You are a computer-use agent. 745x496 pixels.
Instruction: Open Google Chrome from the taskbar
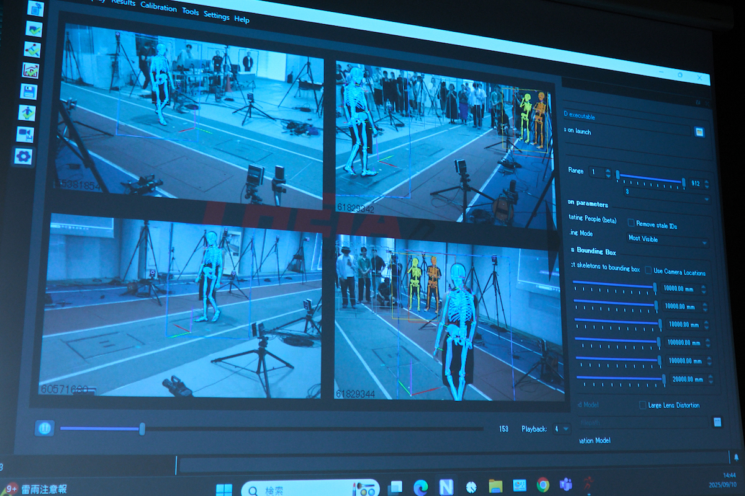coord(543,485)
